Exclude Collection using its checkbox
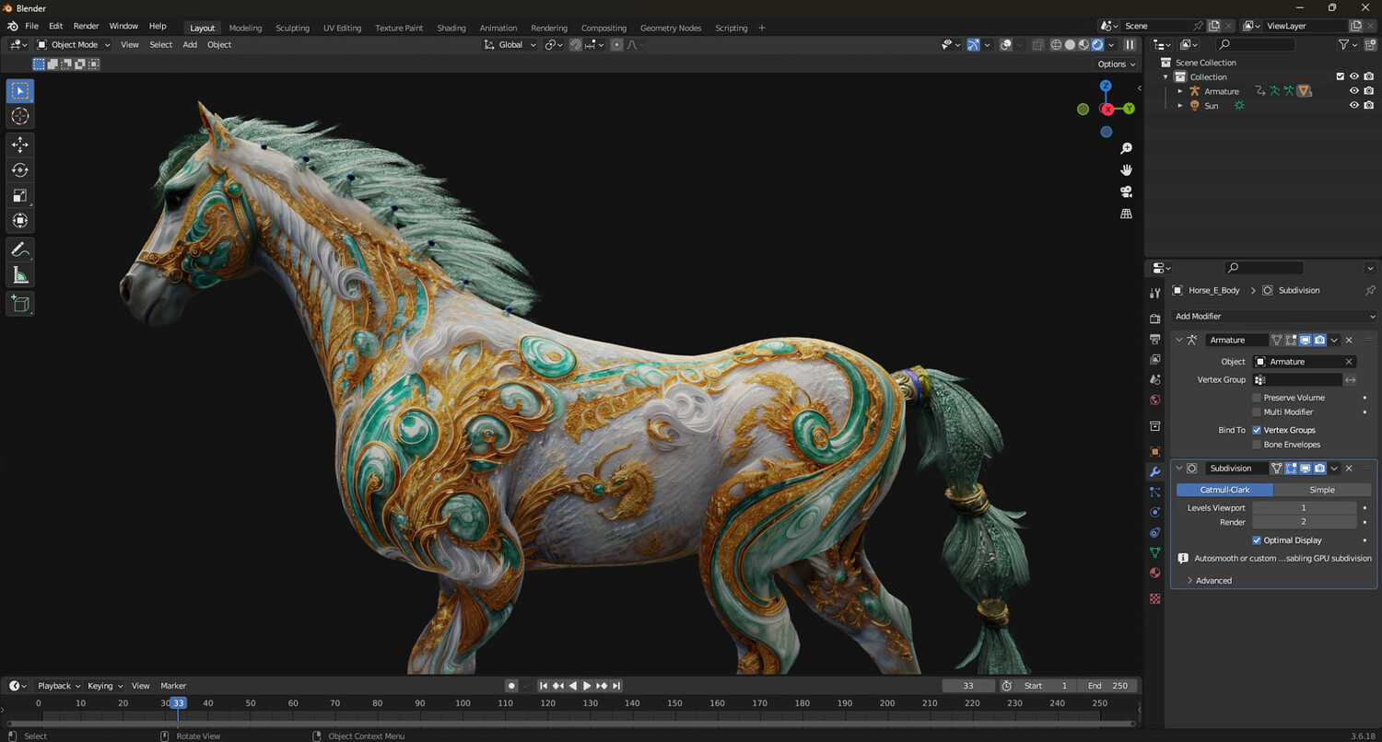The height and width of the screenshot is (742, 1382). (1341, 76)
